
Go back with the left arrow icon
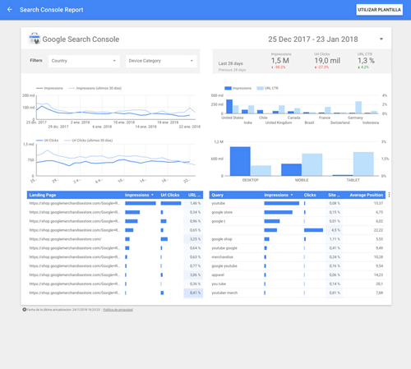(x=10, y=10)
